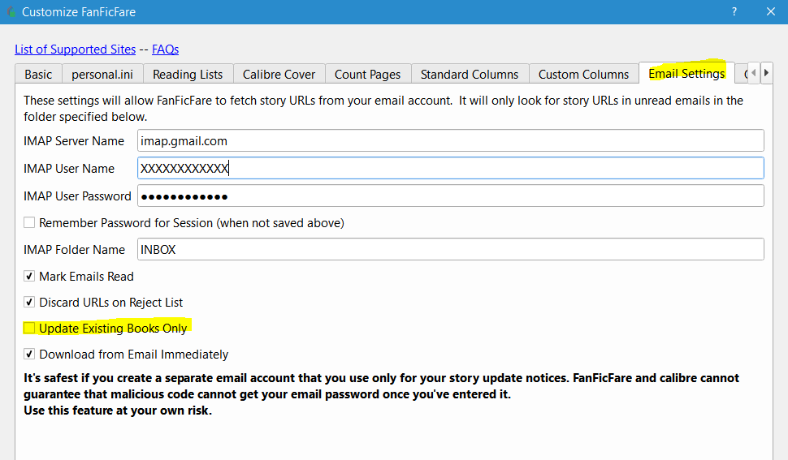This screenshot has width=788, height=460.
Task: Enable Remember Password for Session
Action: click(29, 222)
